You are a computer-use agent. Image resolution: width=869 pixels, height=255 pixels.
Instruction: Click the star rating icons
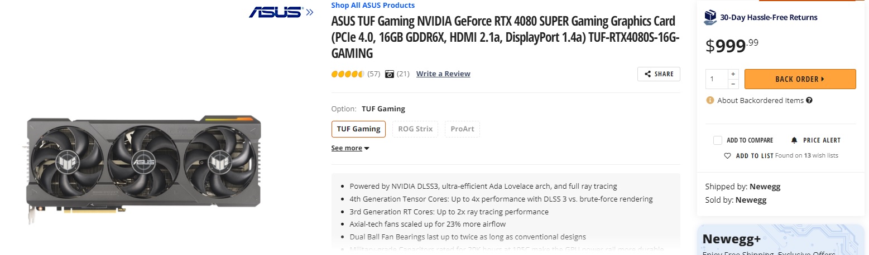pos(347,74)
